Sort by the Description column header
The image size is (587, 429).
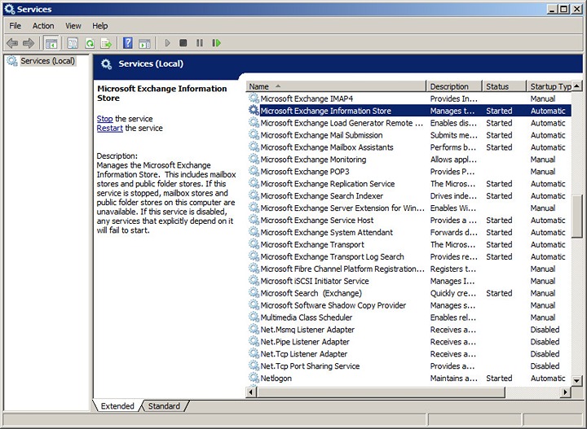click(452, 86)
